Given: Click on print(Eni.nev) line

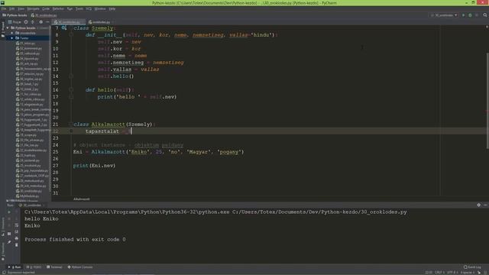Looking at the screenshot, I should pyautogui.click(x=94, y=166).
